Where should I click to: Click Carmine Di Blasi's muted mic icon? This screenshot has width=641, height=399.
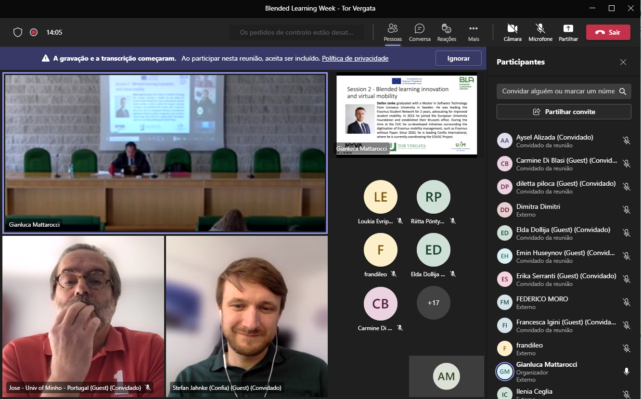point(626,164)
